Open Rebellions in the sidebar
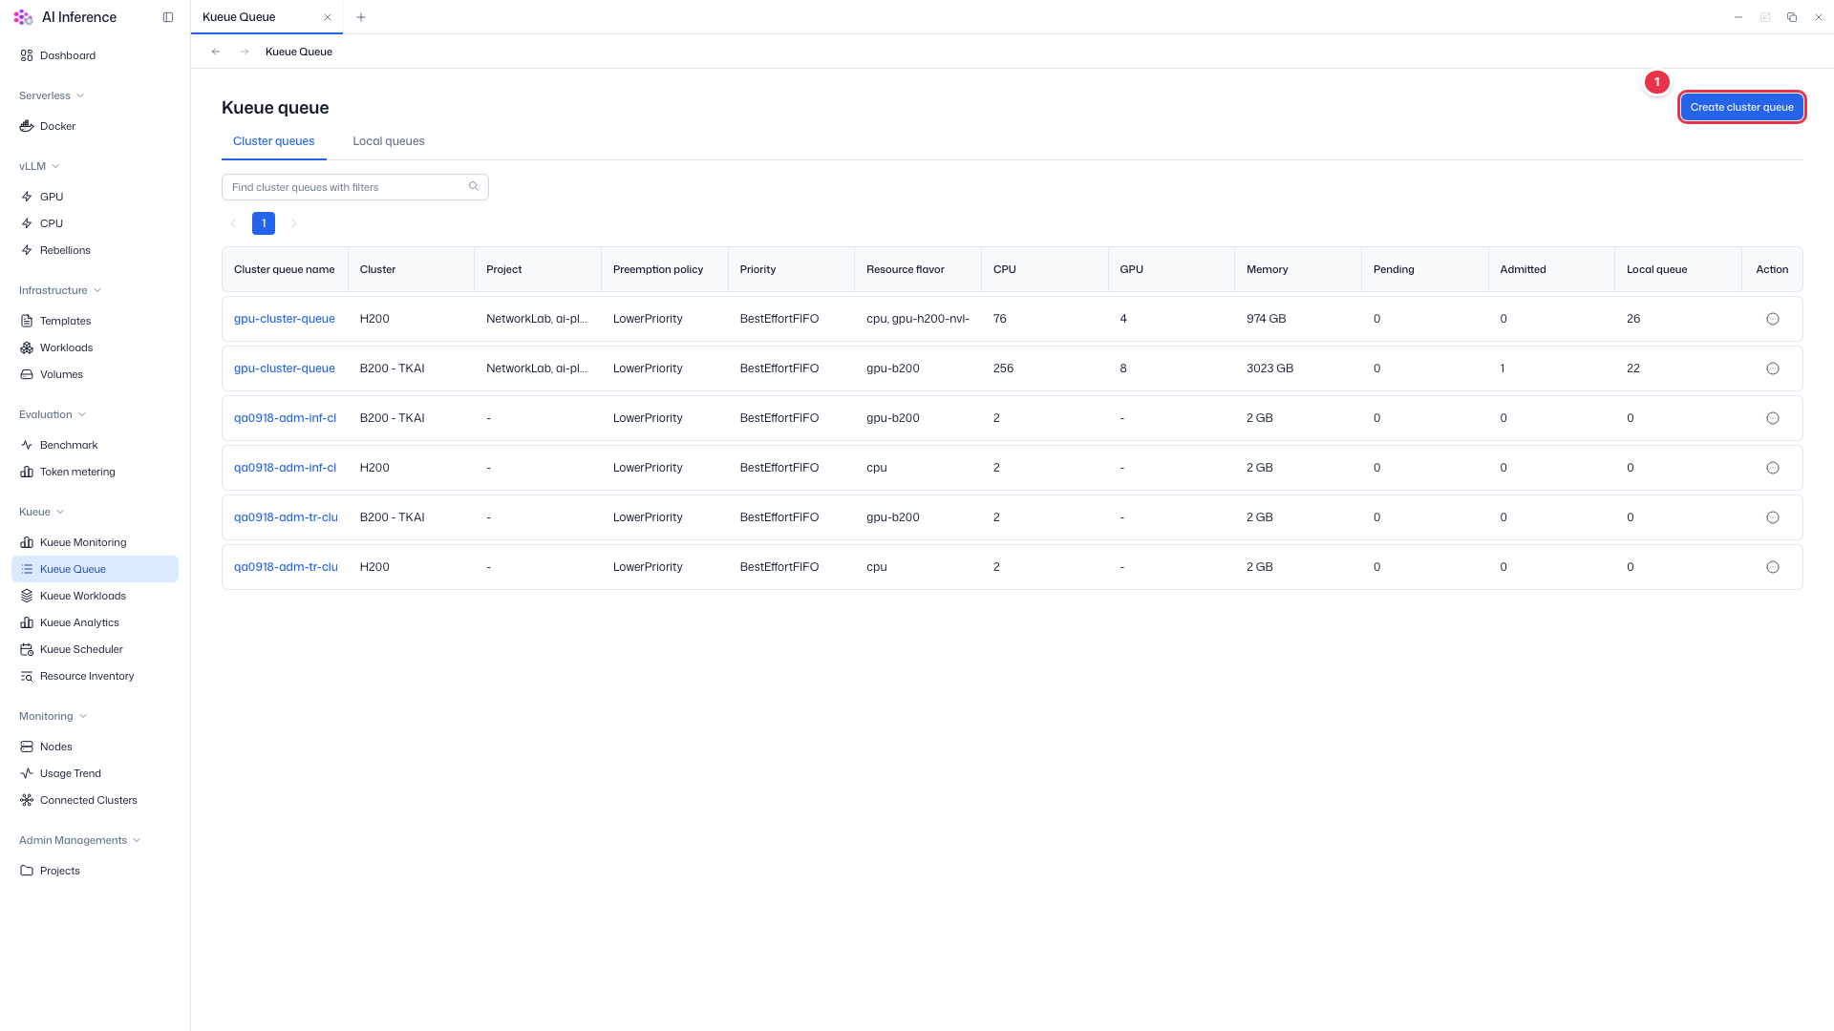This screenshot has height=1031, width=1834. tap(95, 250)
